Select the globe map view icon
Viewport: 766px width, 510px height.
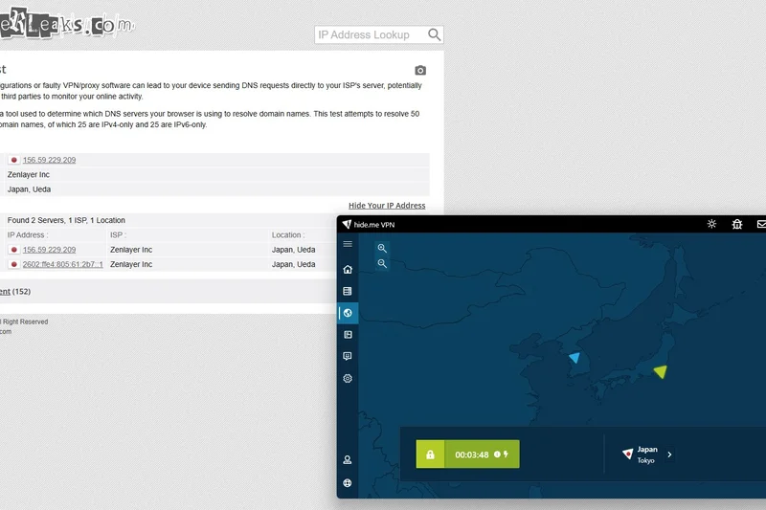tap(348, 313)
